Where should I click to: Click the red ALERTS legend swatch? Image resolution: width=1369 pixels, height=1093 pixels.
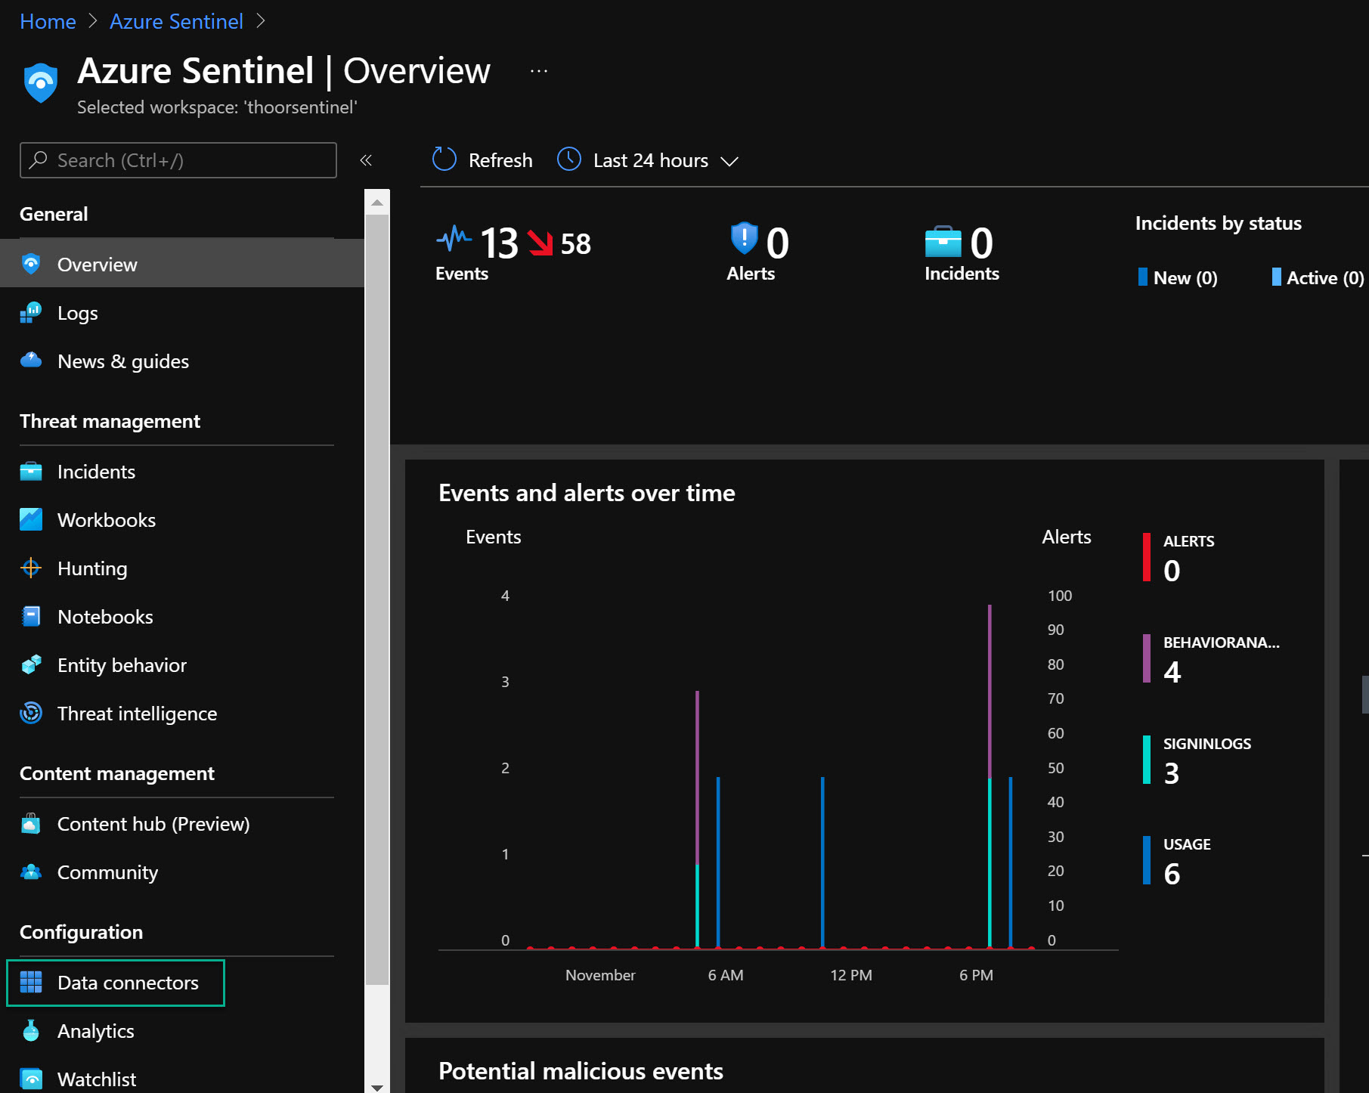point(1147,557)
